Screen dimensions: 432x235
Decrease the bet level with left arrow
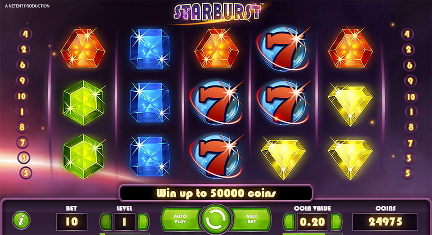106,221
